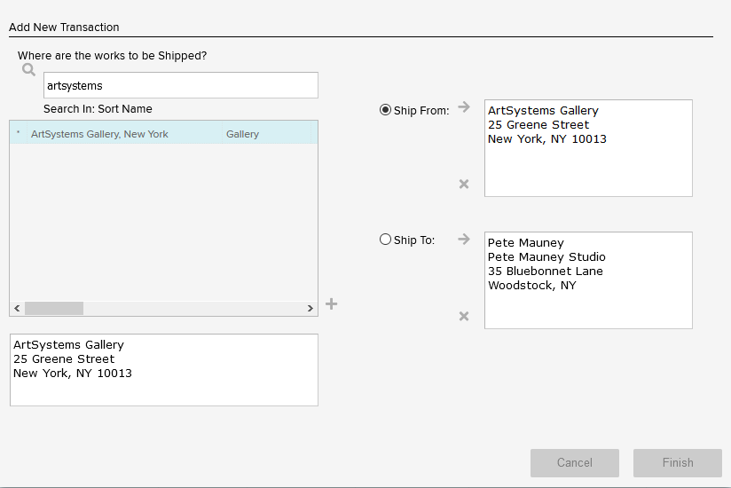Select the ArtSystems Gallery, New York result row

click(x=99, y=134)
